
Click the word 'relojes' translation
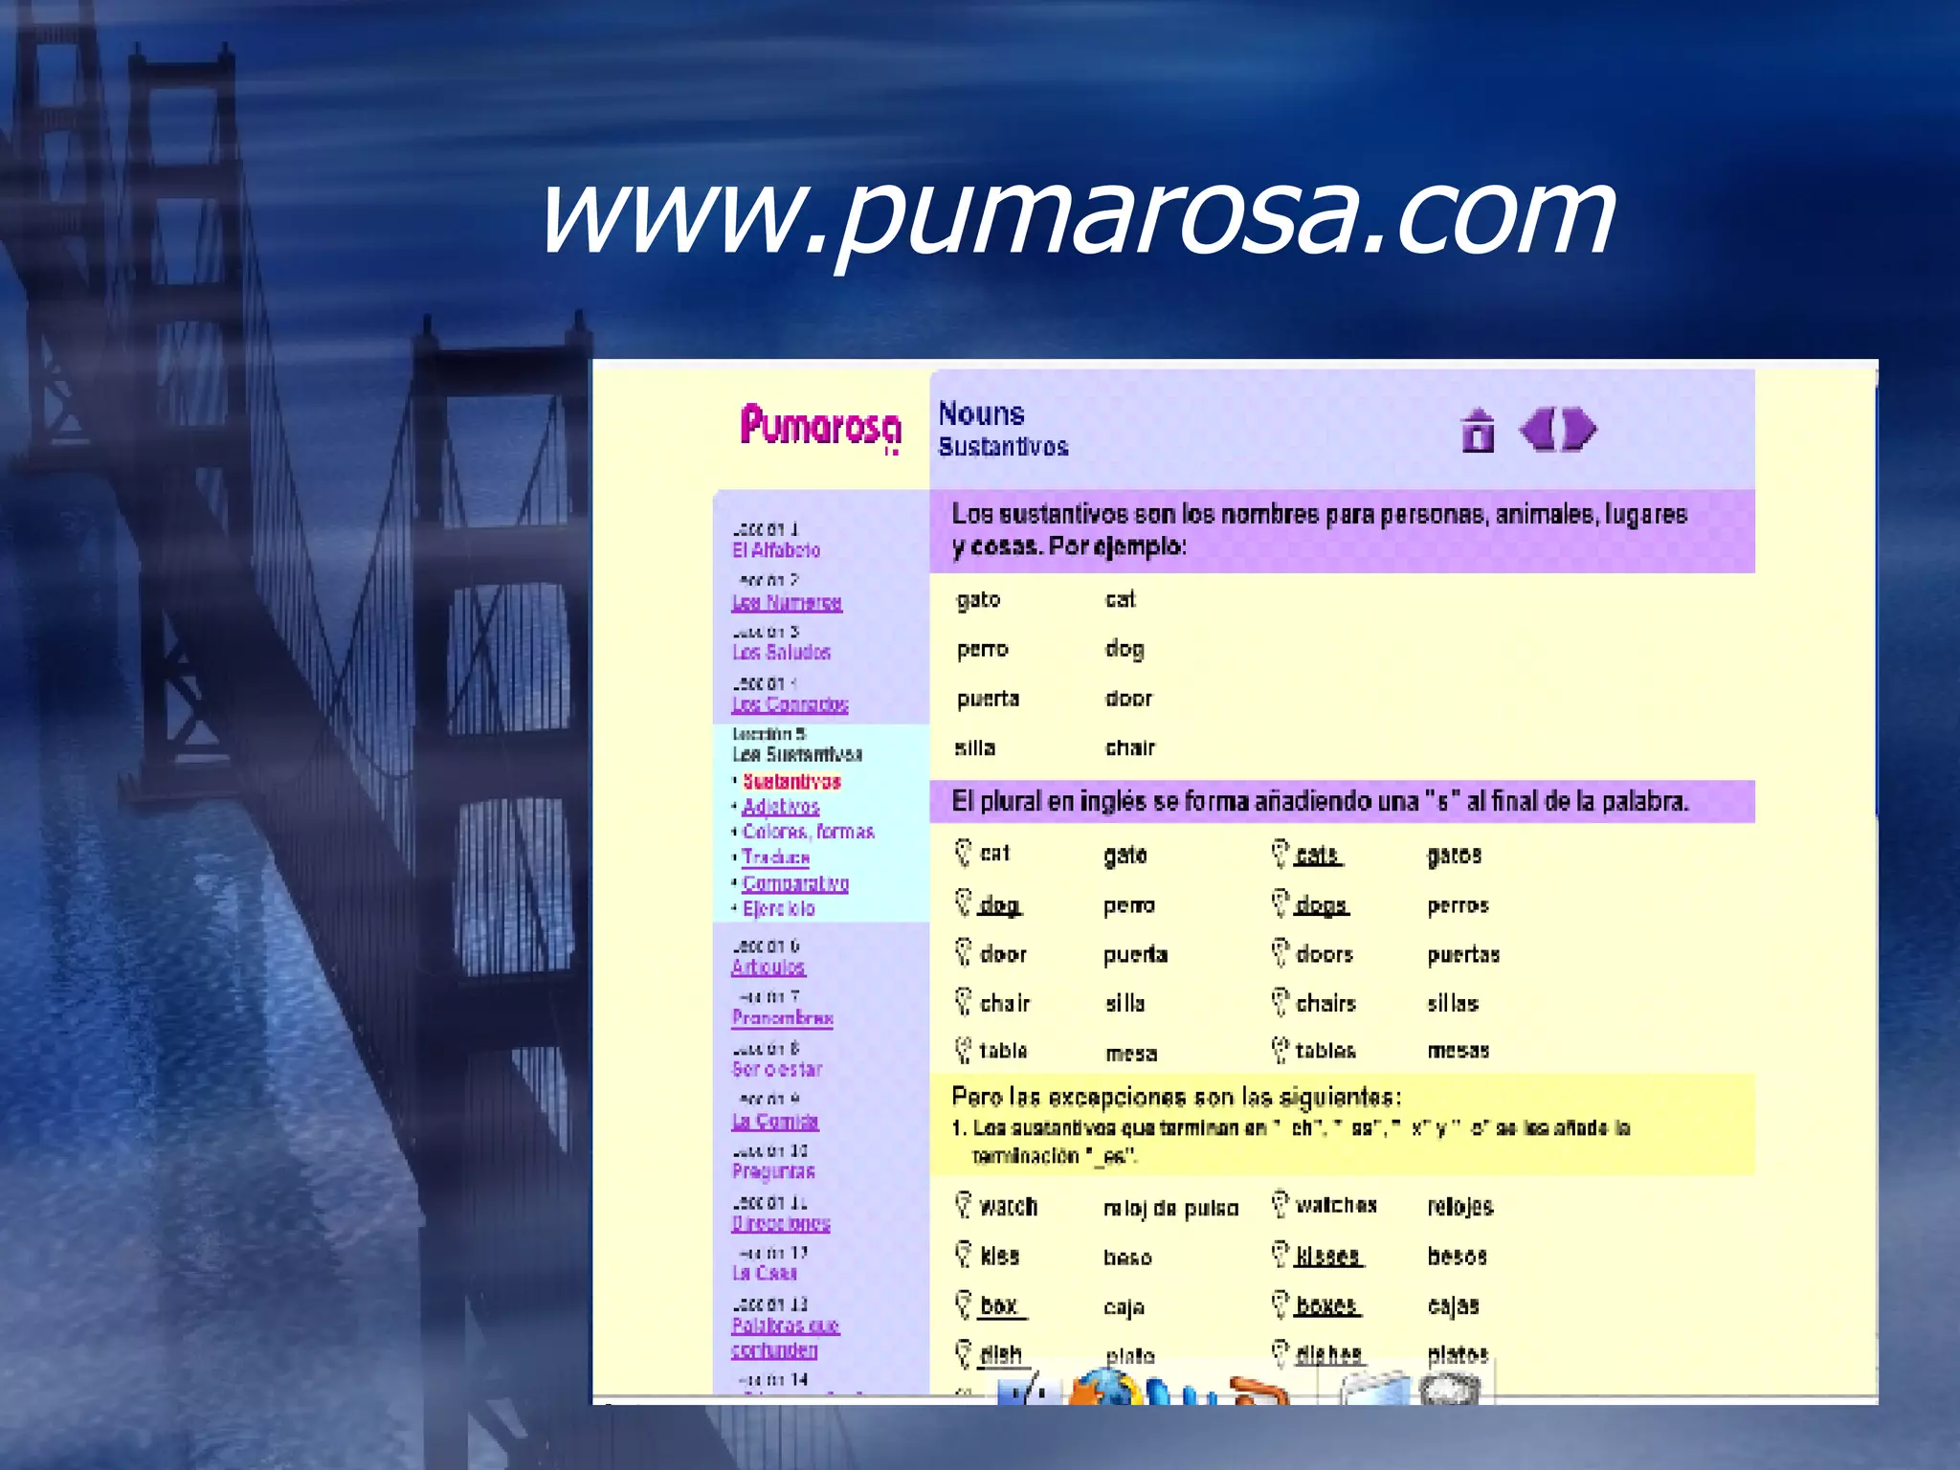click(1459, 1208)
